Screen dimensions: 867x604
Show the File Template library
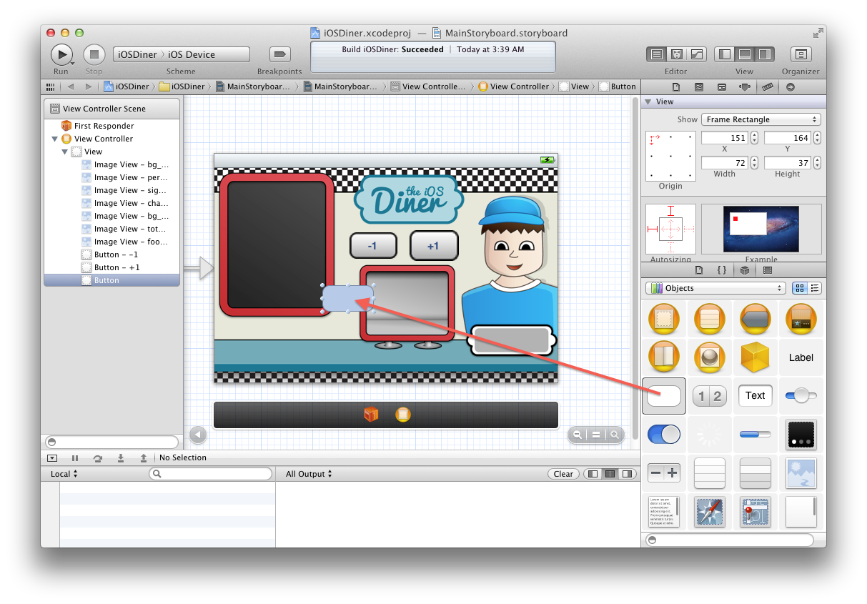point(699,270)
